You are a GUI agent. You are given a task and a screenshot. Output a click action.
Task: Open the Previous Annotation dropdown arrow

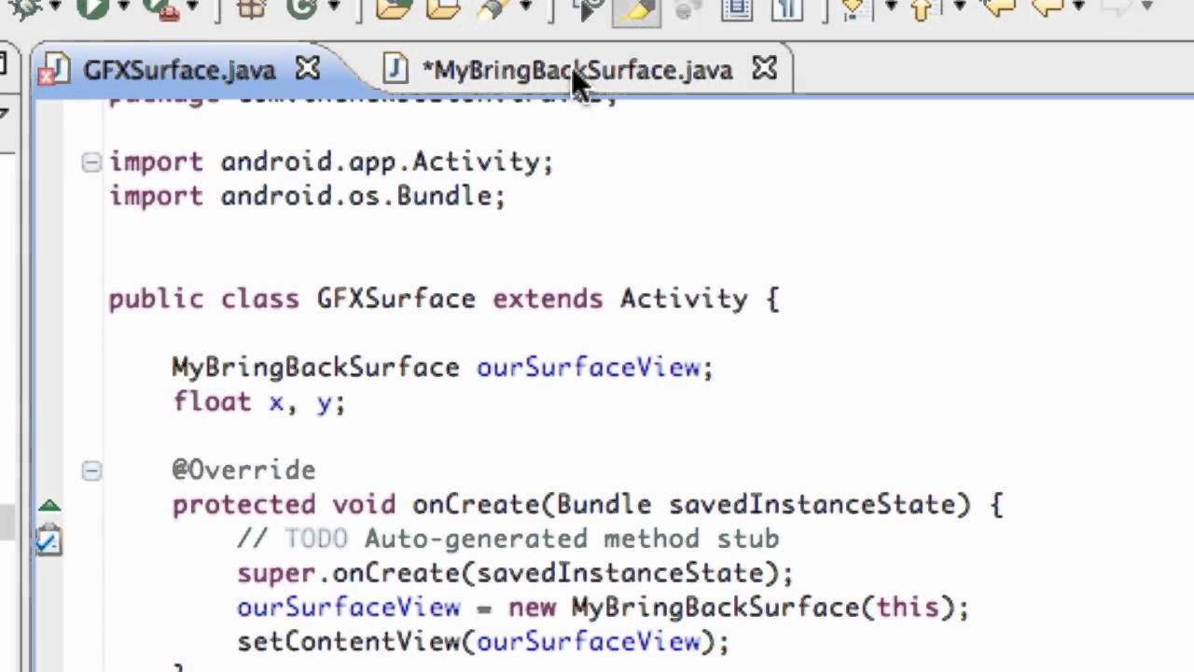click(x=960, y=7)
